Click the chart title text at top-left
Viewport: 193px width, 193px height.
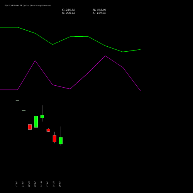tap(28, 5)
